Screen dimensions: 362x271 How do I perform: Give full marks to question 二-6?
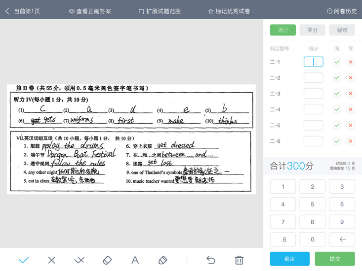pos(337,141)
